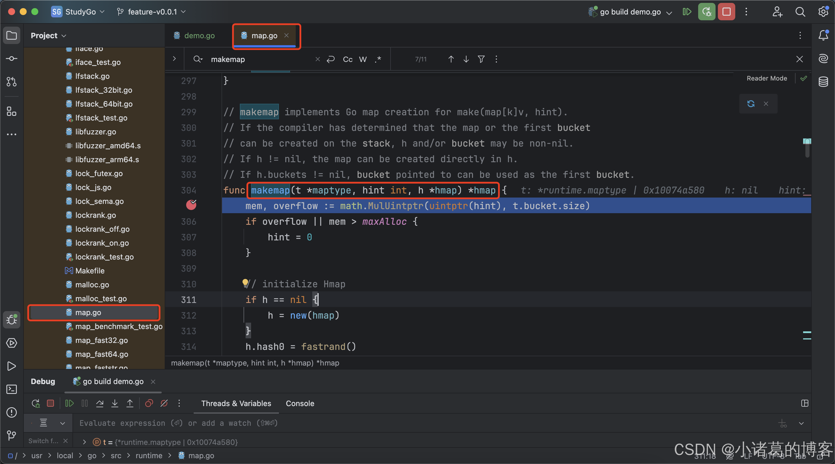Expand the feature-v0.0.1 branch dropdown
835x464 pixels.
pyautogui.click(x=152, y=11)
